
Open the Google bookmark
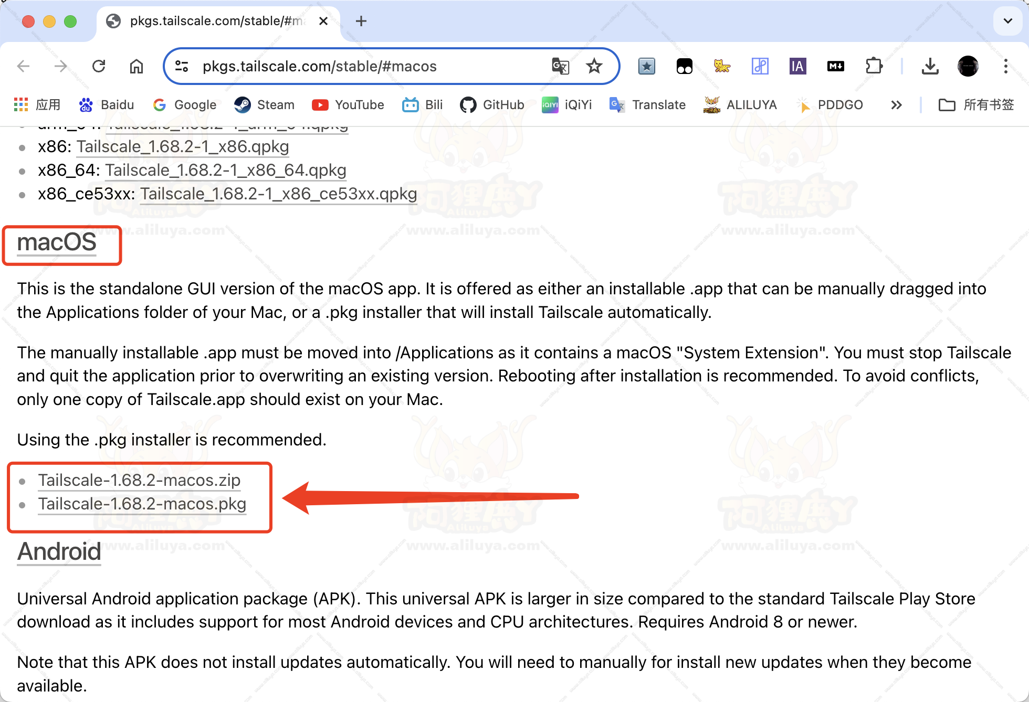[184, 105]
